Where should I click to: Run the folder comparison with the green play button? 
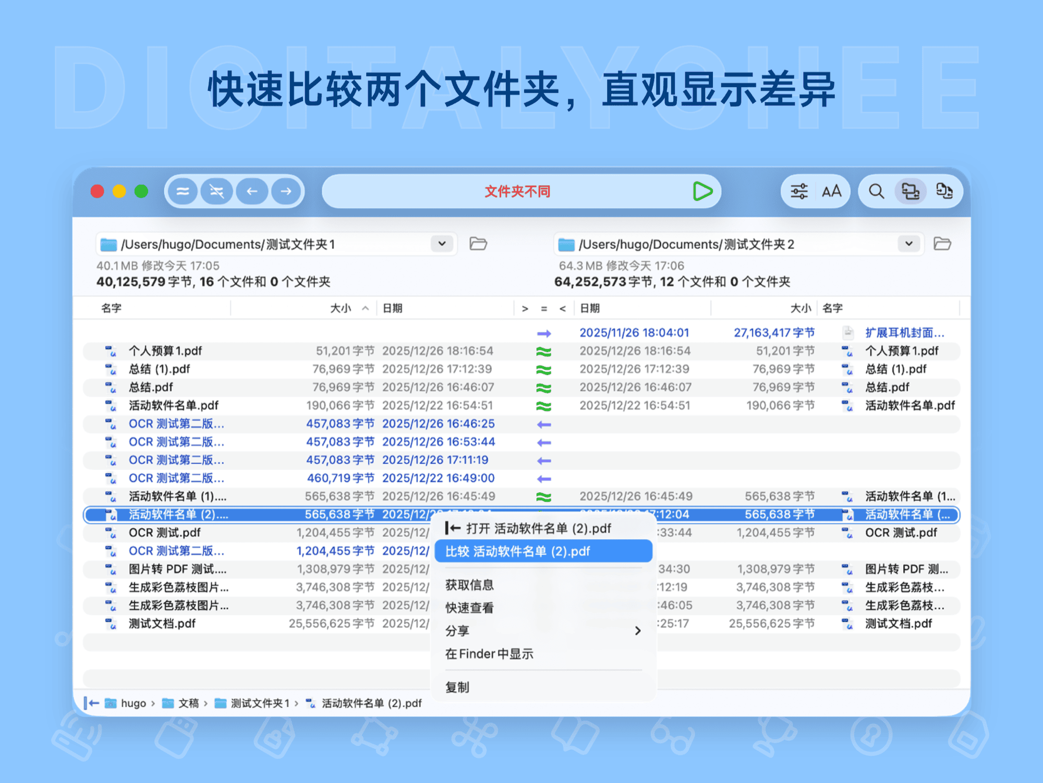(702, 191)
